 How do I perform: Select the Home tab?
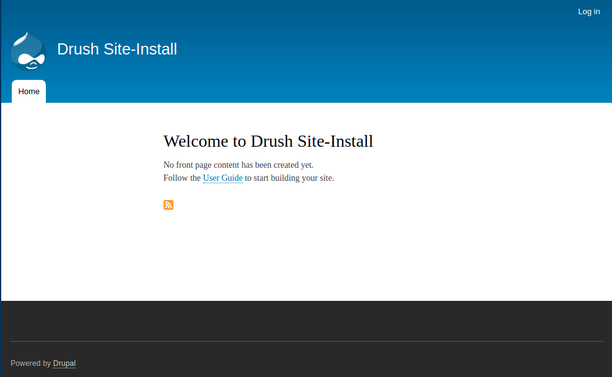pos(29,91)
